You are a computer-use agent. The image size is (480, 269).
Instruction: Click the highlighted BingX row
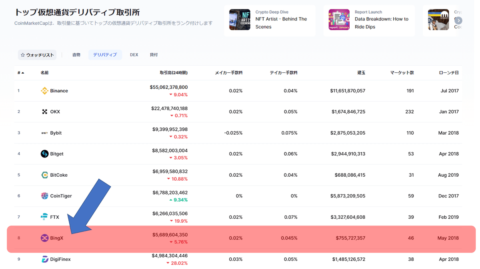[x=240, y=238]
